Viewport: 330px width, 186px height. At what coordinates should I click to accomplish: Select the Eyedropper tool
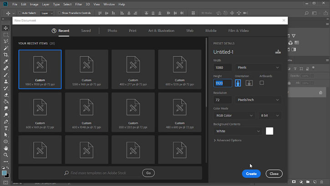(5, 61)
